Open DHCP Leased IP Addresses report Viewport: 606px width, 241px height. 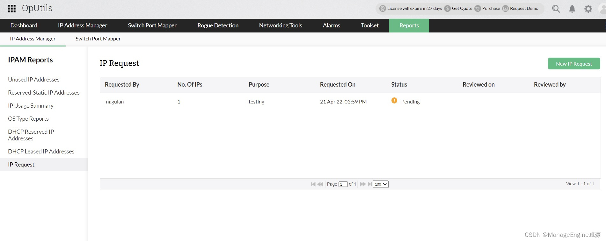(x=41, y=152)
